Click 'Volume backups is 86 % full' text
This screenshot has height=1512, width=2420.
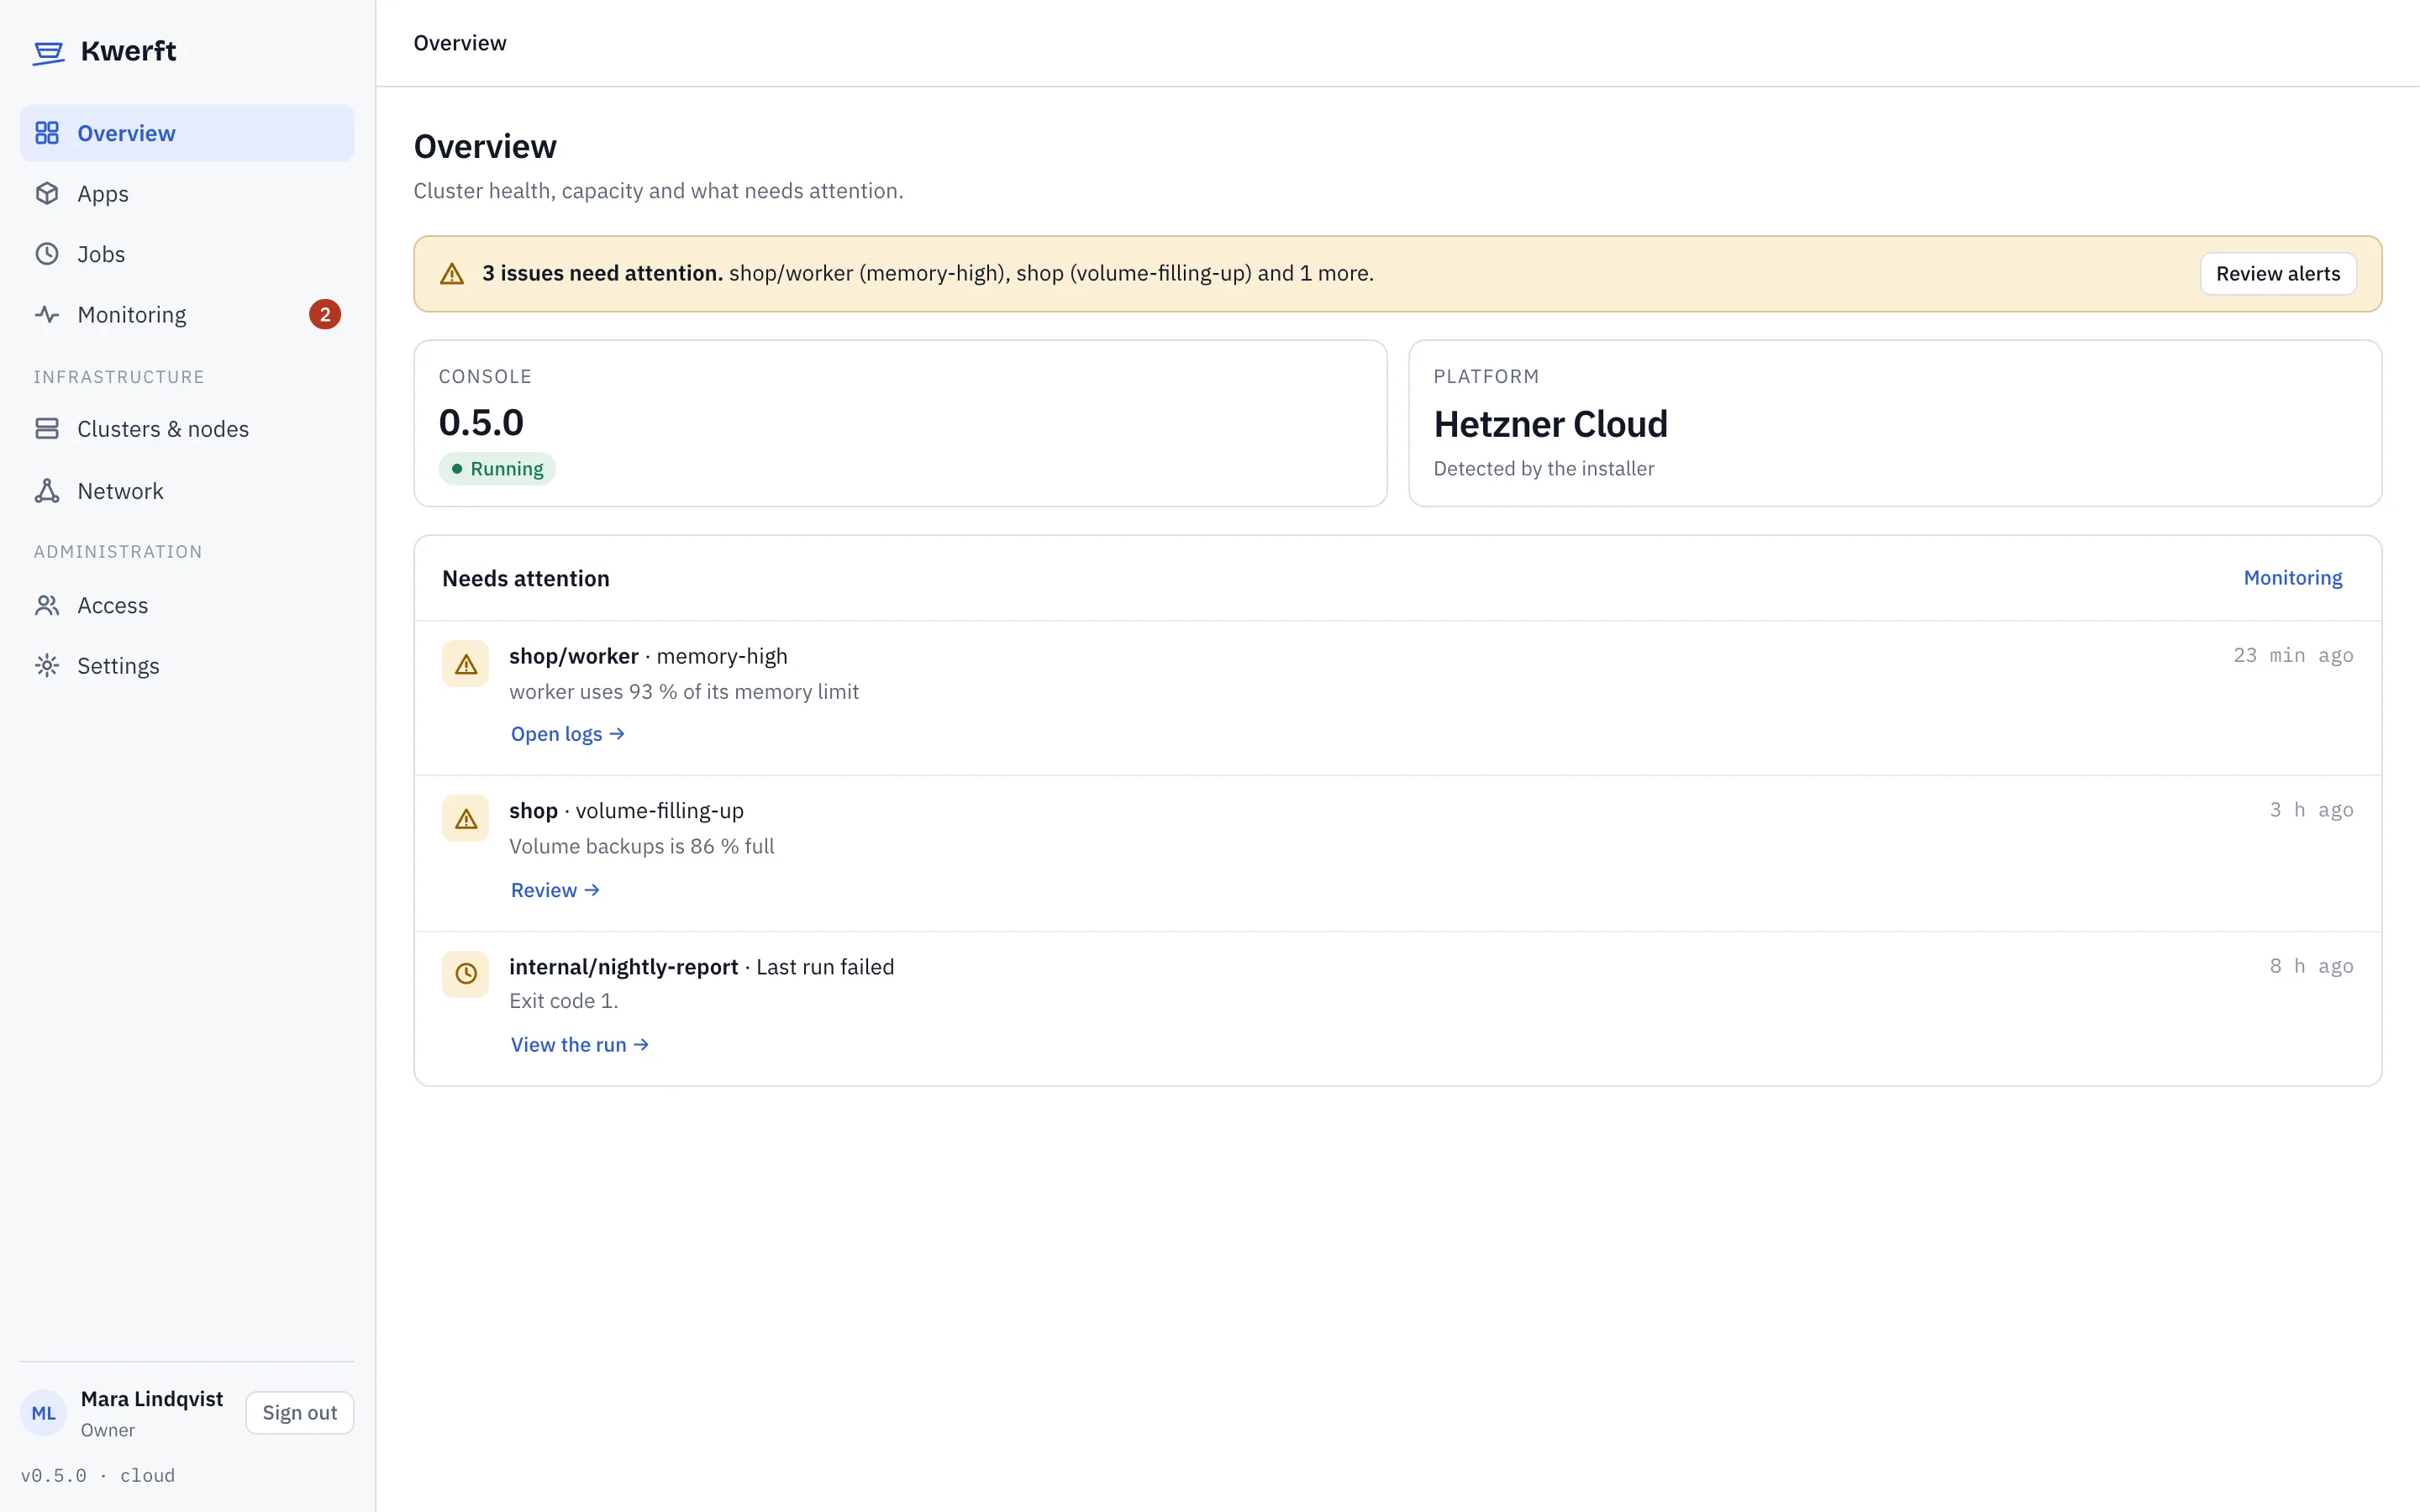642,846
